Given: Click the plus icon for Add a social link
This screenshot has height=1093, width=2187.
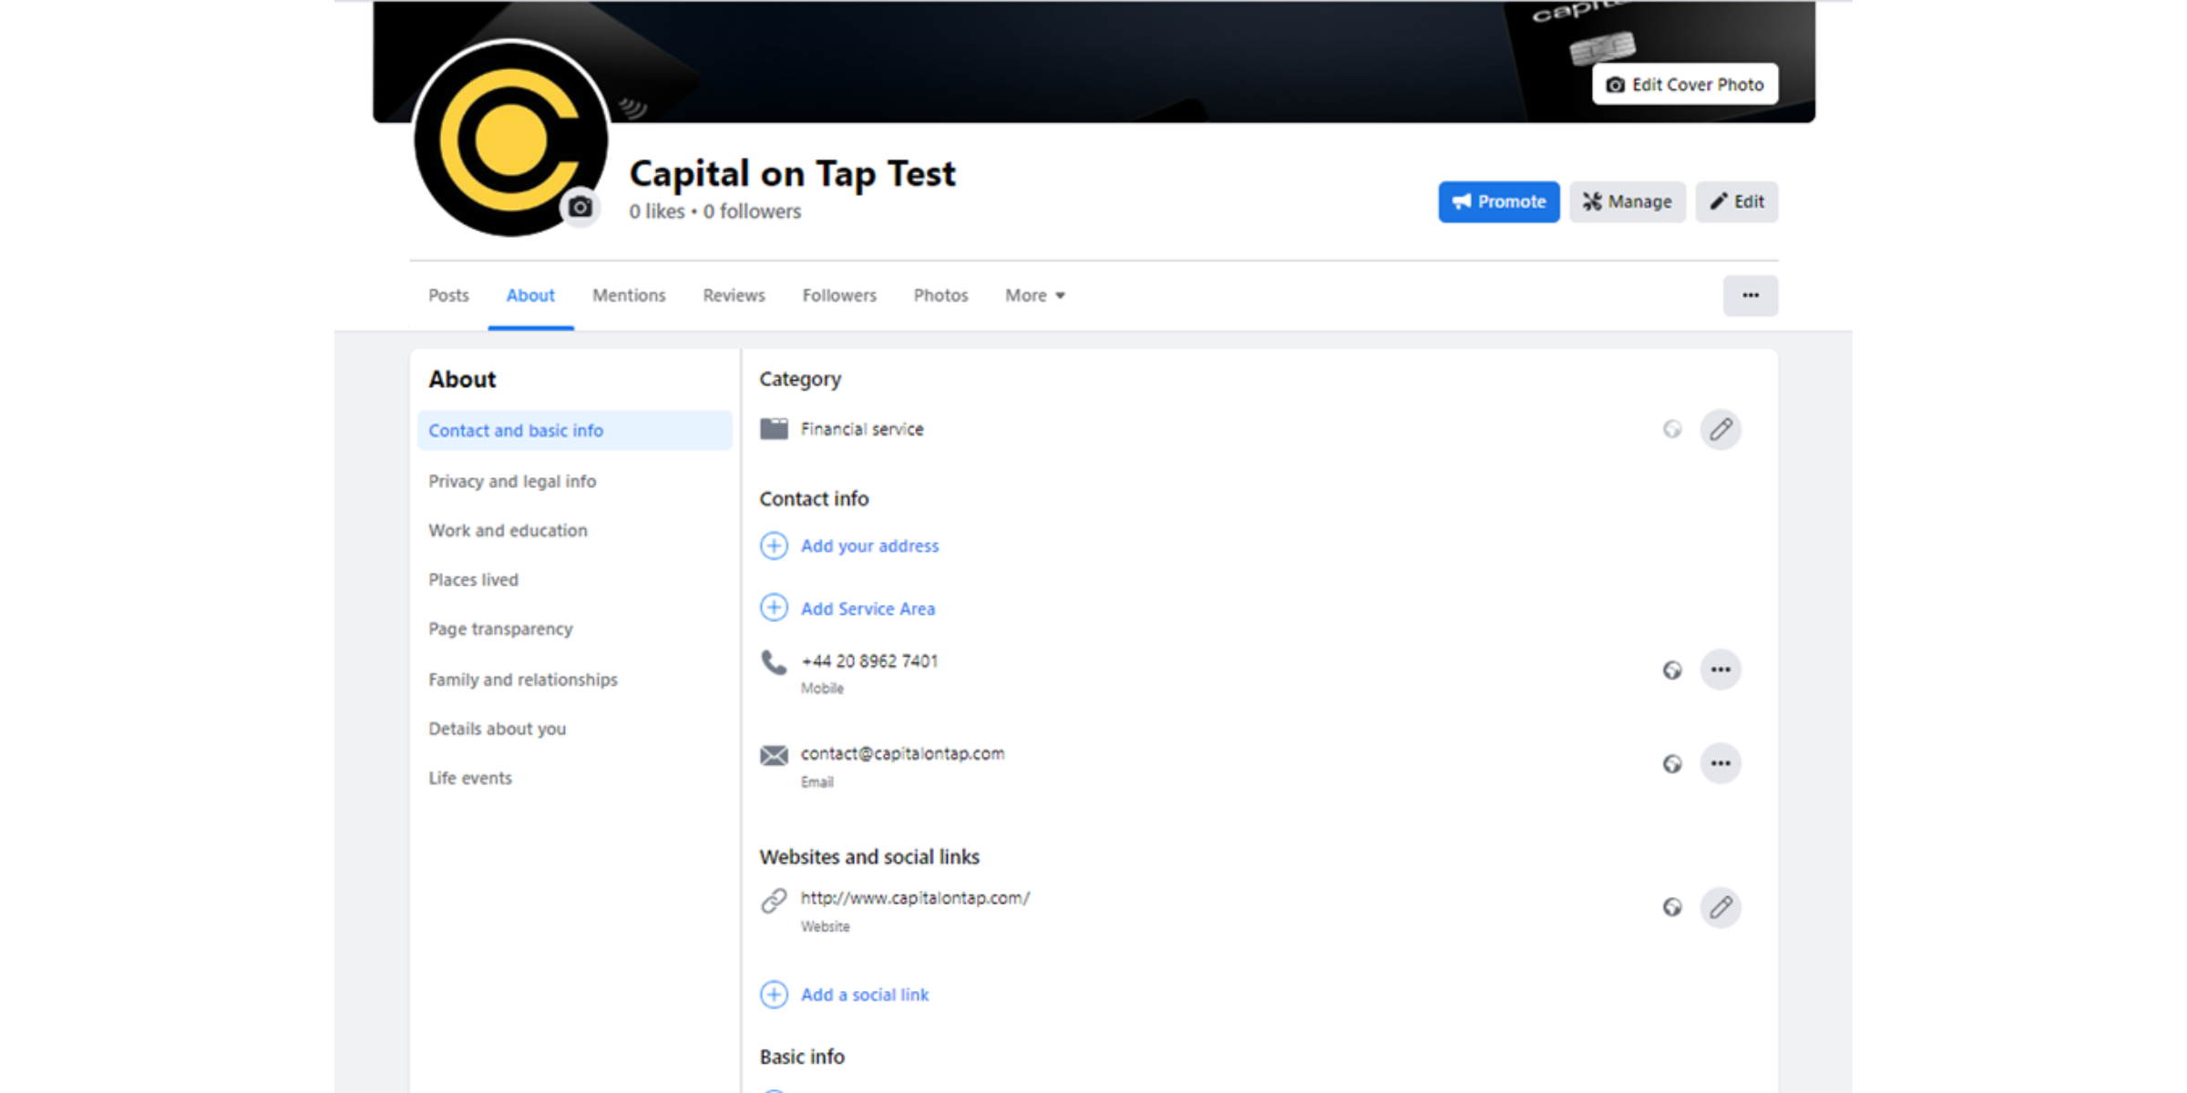Looking at the screenshot, I should tap(774, 994).
